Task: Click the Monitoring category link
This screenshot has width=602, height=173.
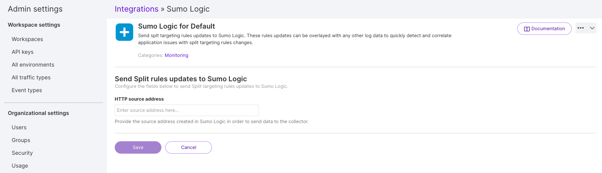Action: point(176,55)
